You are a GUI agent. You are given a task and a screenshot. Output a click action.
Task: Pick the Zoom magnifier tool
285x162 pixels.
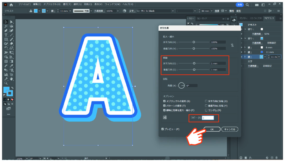[6, 83]
